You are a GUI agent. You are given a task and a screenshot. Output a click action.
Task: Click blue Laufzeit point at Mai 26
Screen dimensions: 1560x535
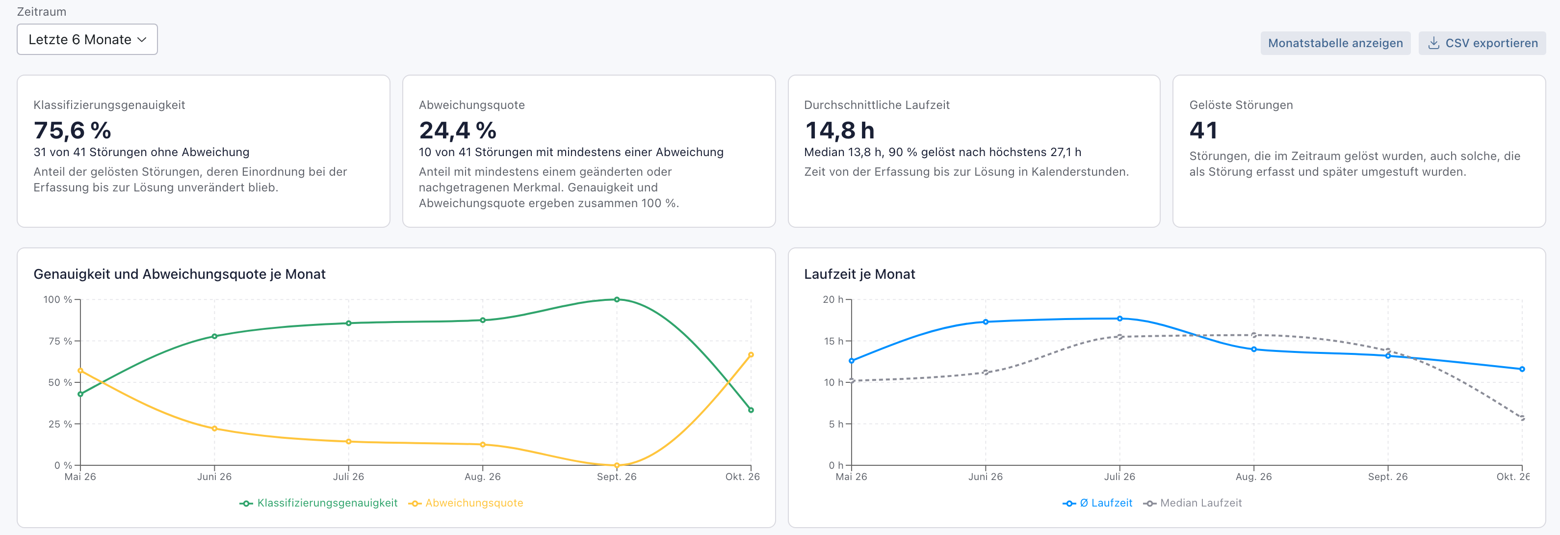(x=852, y=361)
